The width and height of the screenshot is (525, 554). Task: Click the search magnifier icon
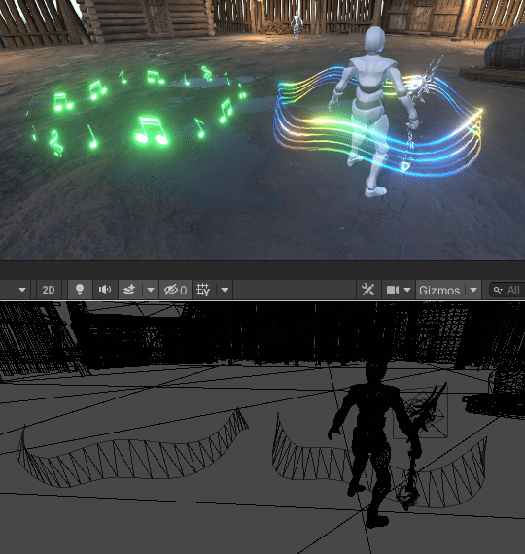click(x=498, y=290)
